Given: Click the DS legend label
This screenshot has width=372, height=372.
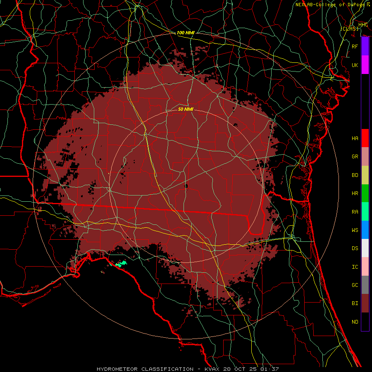Looking at the screenshot, I should [x=355, y=248].
